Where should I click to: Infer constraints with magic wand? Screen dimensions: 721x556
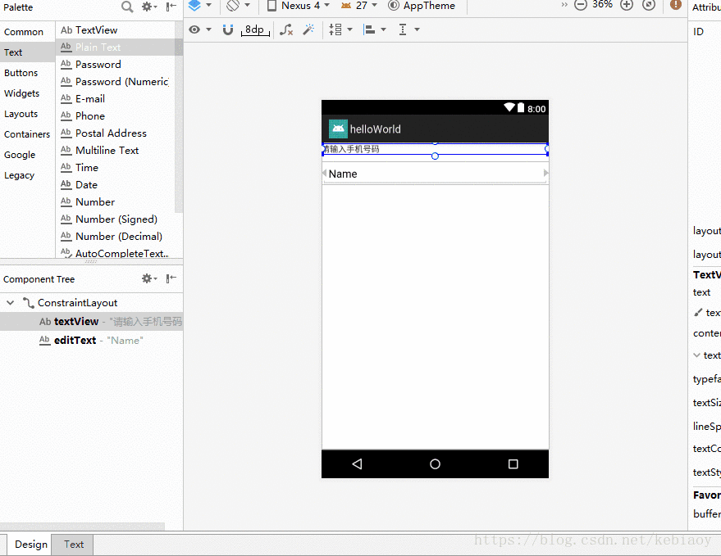tap(308, 29)
